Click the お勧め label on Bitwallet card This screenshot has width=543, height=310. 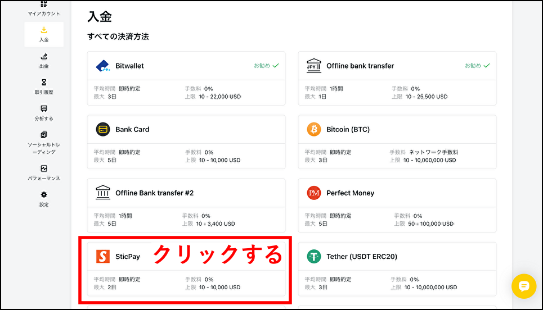pyautogui.click(x=262, y=66)
